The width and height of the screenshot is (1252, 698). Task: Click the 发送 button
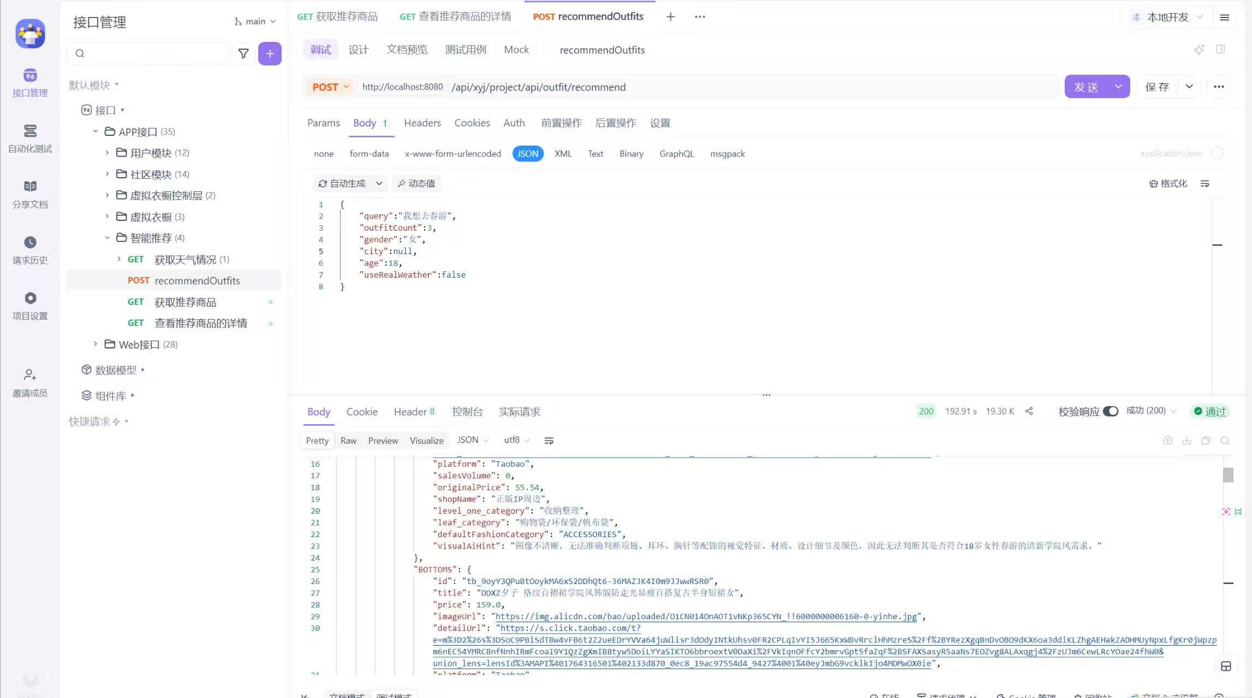1086,87
